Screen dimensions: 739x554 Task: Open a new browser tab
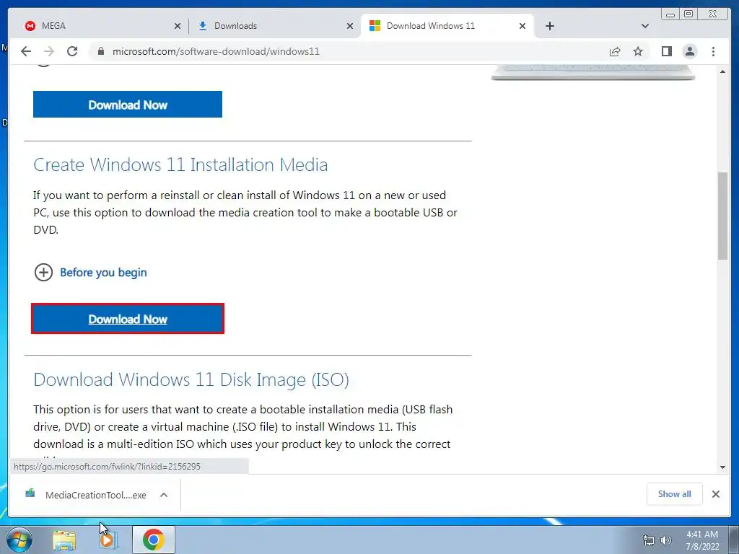click(549, 26)
